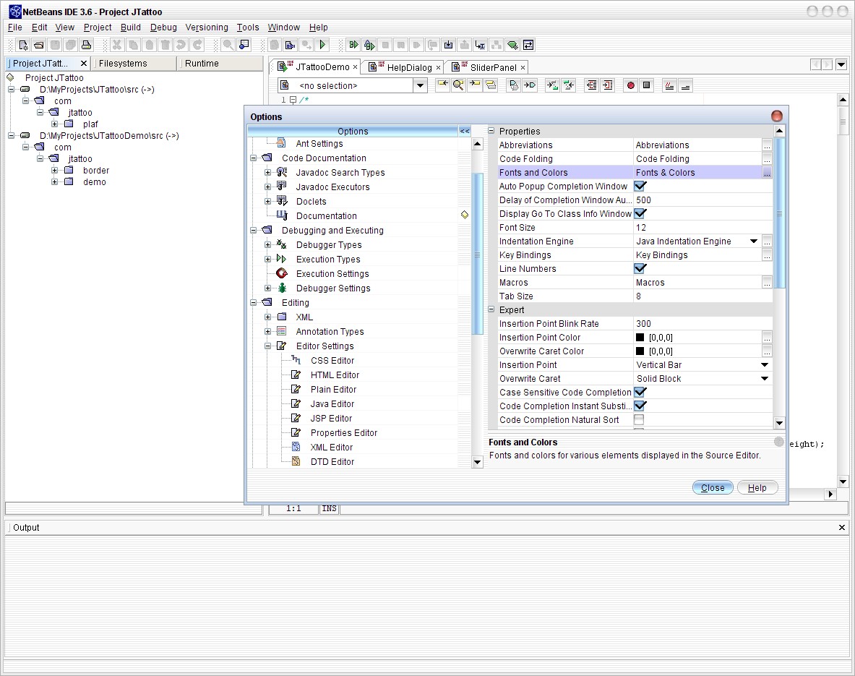This screenshot has width=855, height=676.
Task: Click the Comment lines editor icon
Action: coord(669,85)
